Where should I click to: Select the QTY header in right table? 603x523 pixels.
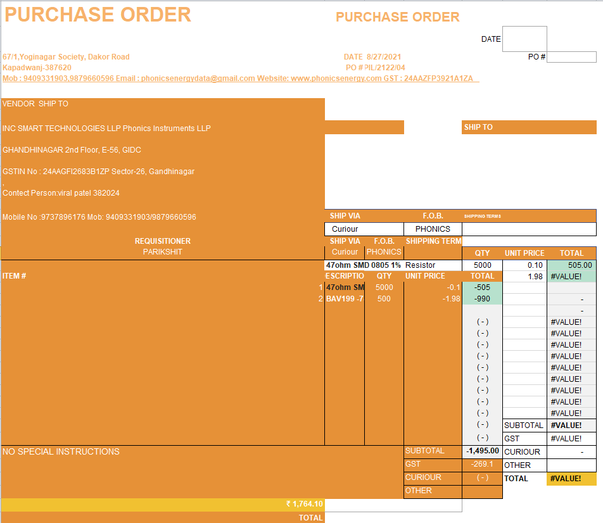[x=482, y=253]
